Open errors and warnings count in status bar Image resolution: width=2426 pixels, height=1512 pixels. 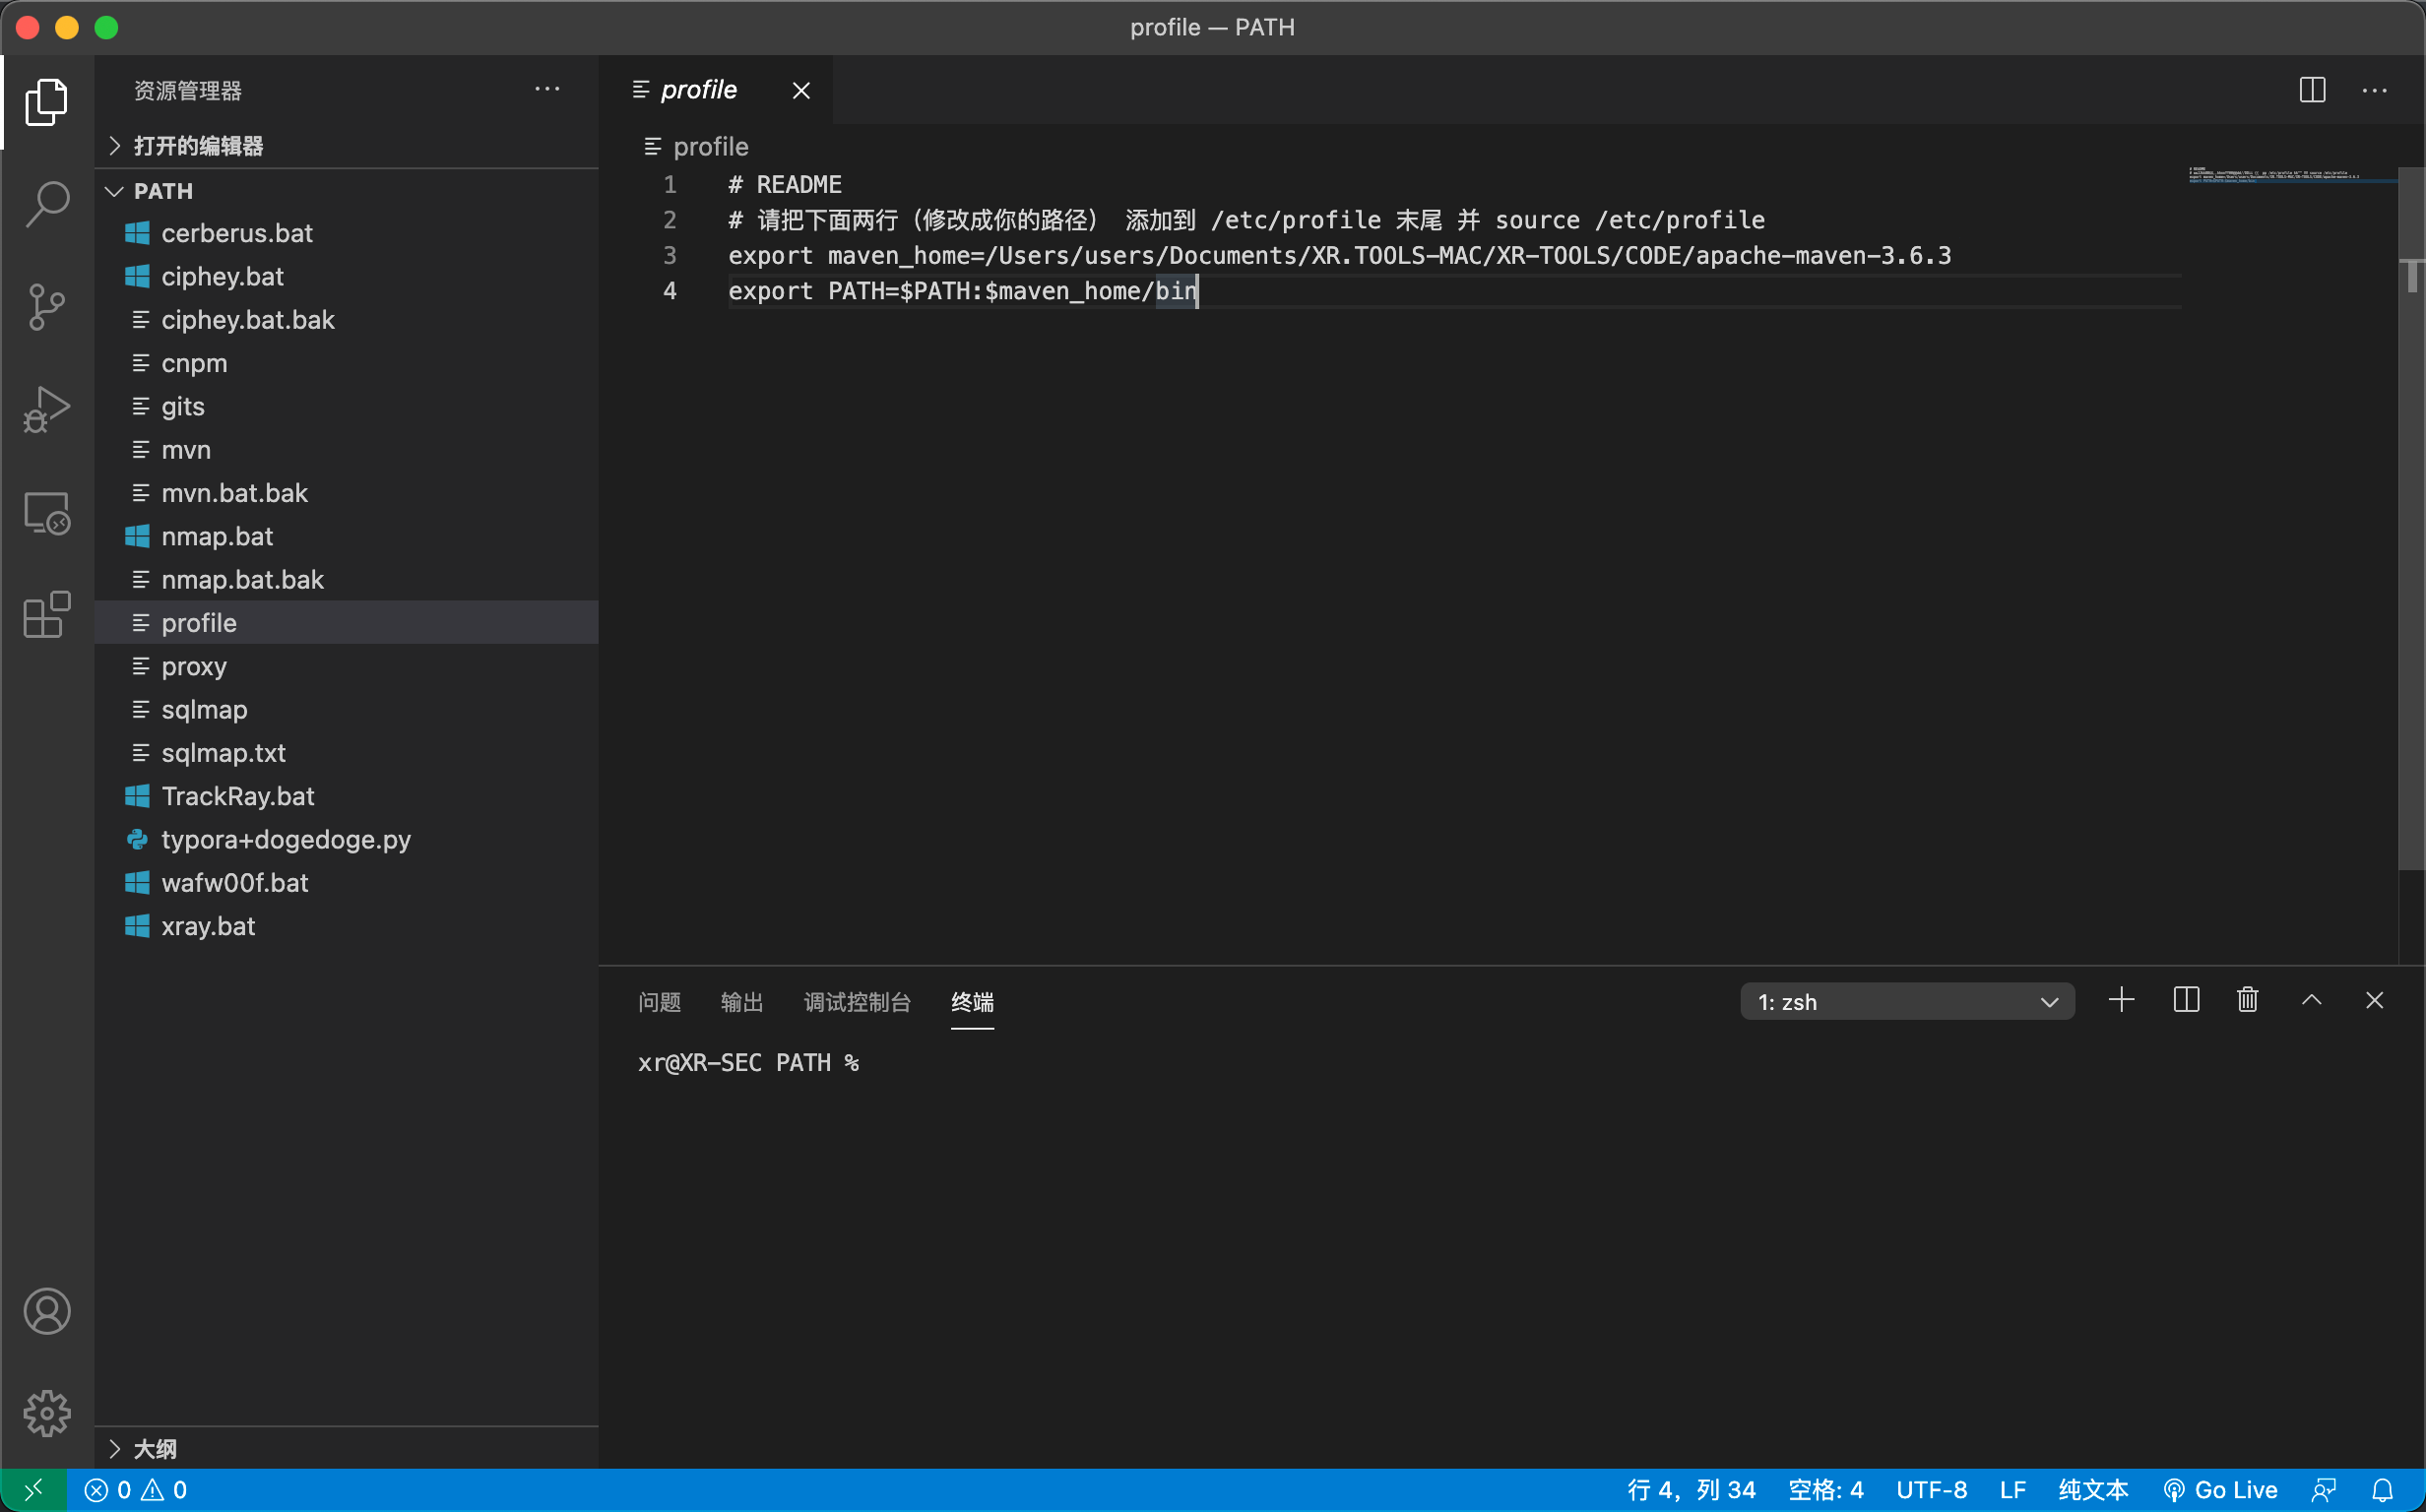136,1490
